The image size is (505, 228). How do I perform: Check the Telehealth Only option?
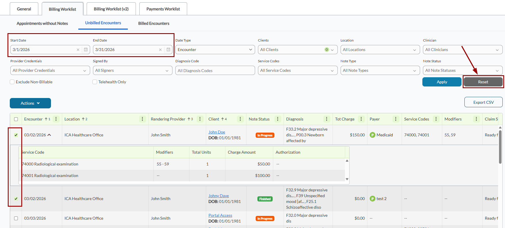pos(95,82)
